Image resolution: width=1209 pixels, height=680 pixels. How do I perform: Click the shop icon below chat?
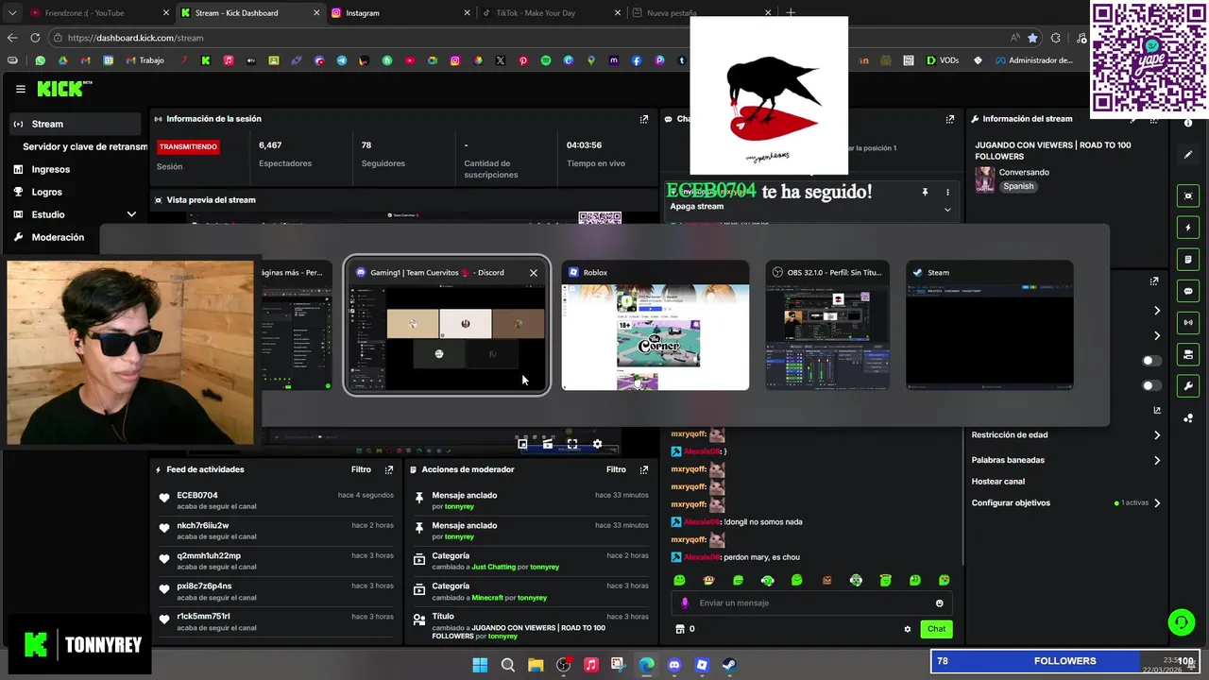679,629
